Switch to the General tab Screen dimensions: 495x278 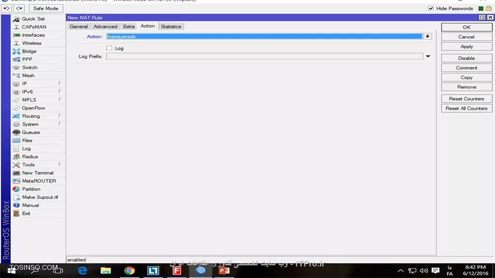coord(79,27)
